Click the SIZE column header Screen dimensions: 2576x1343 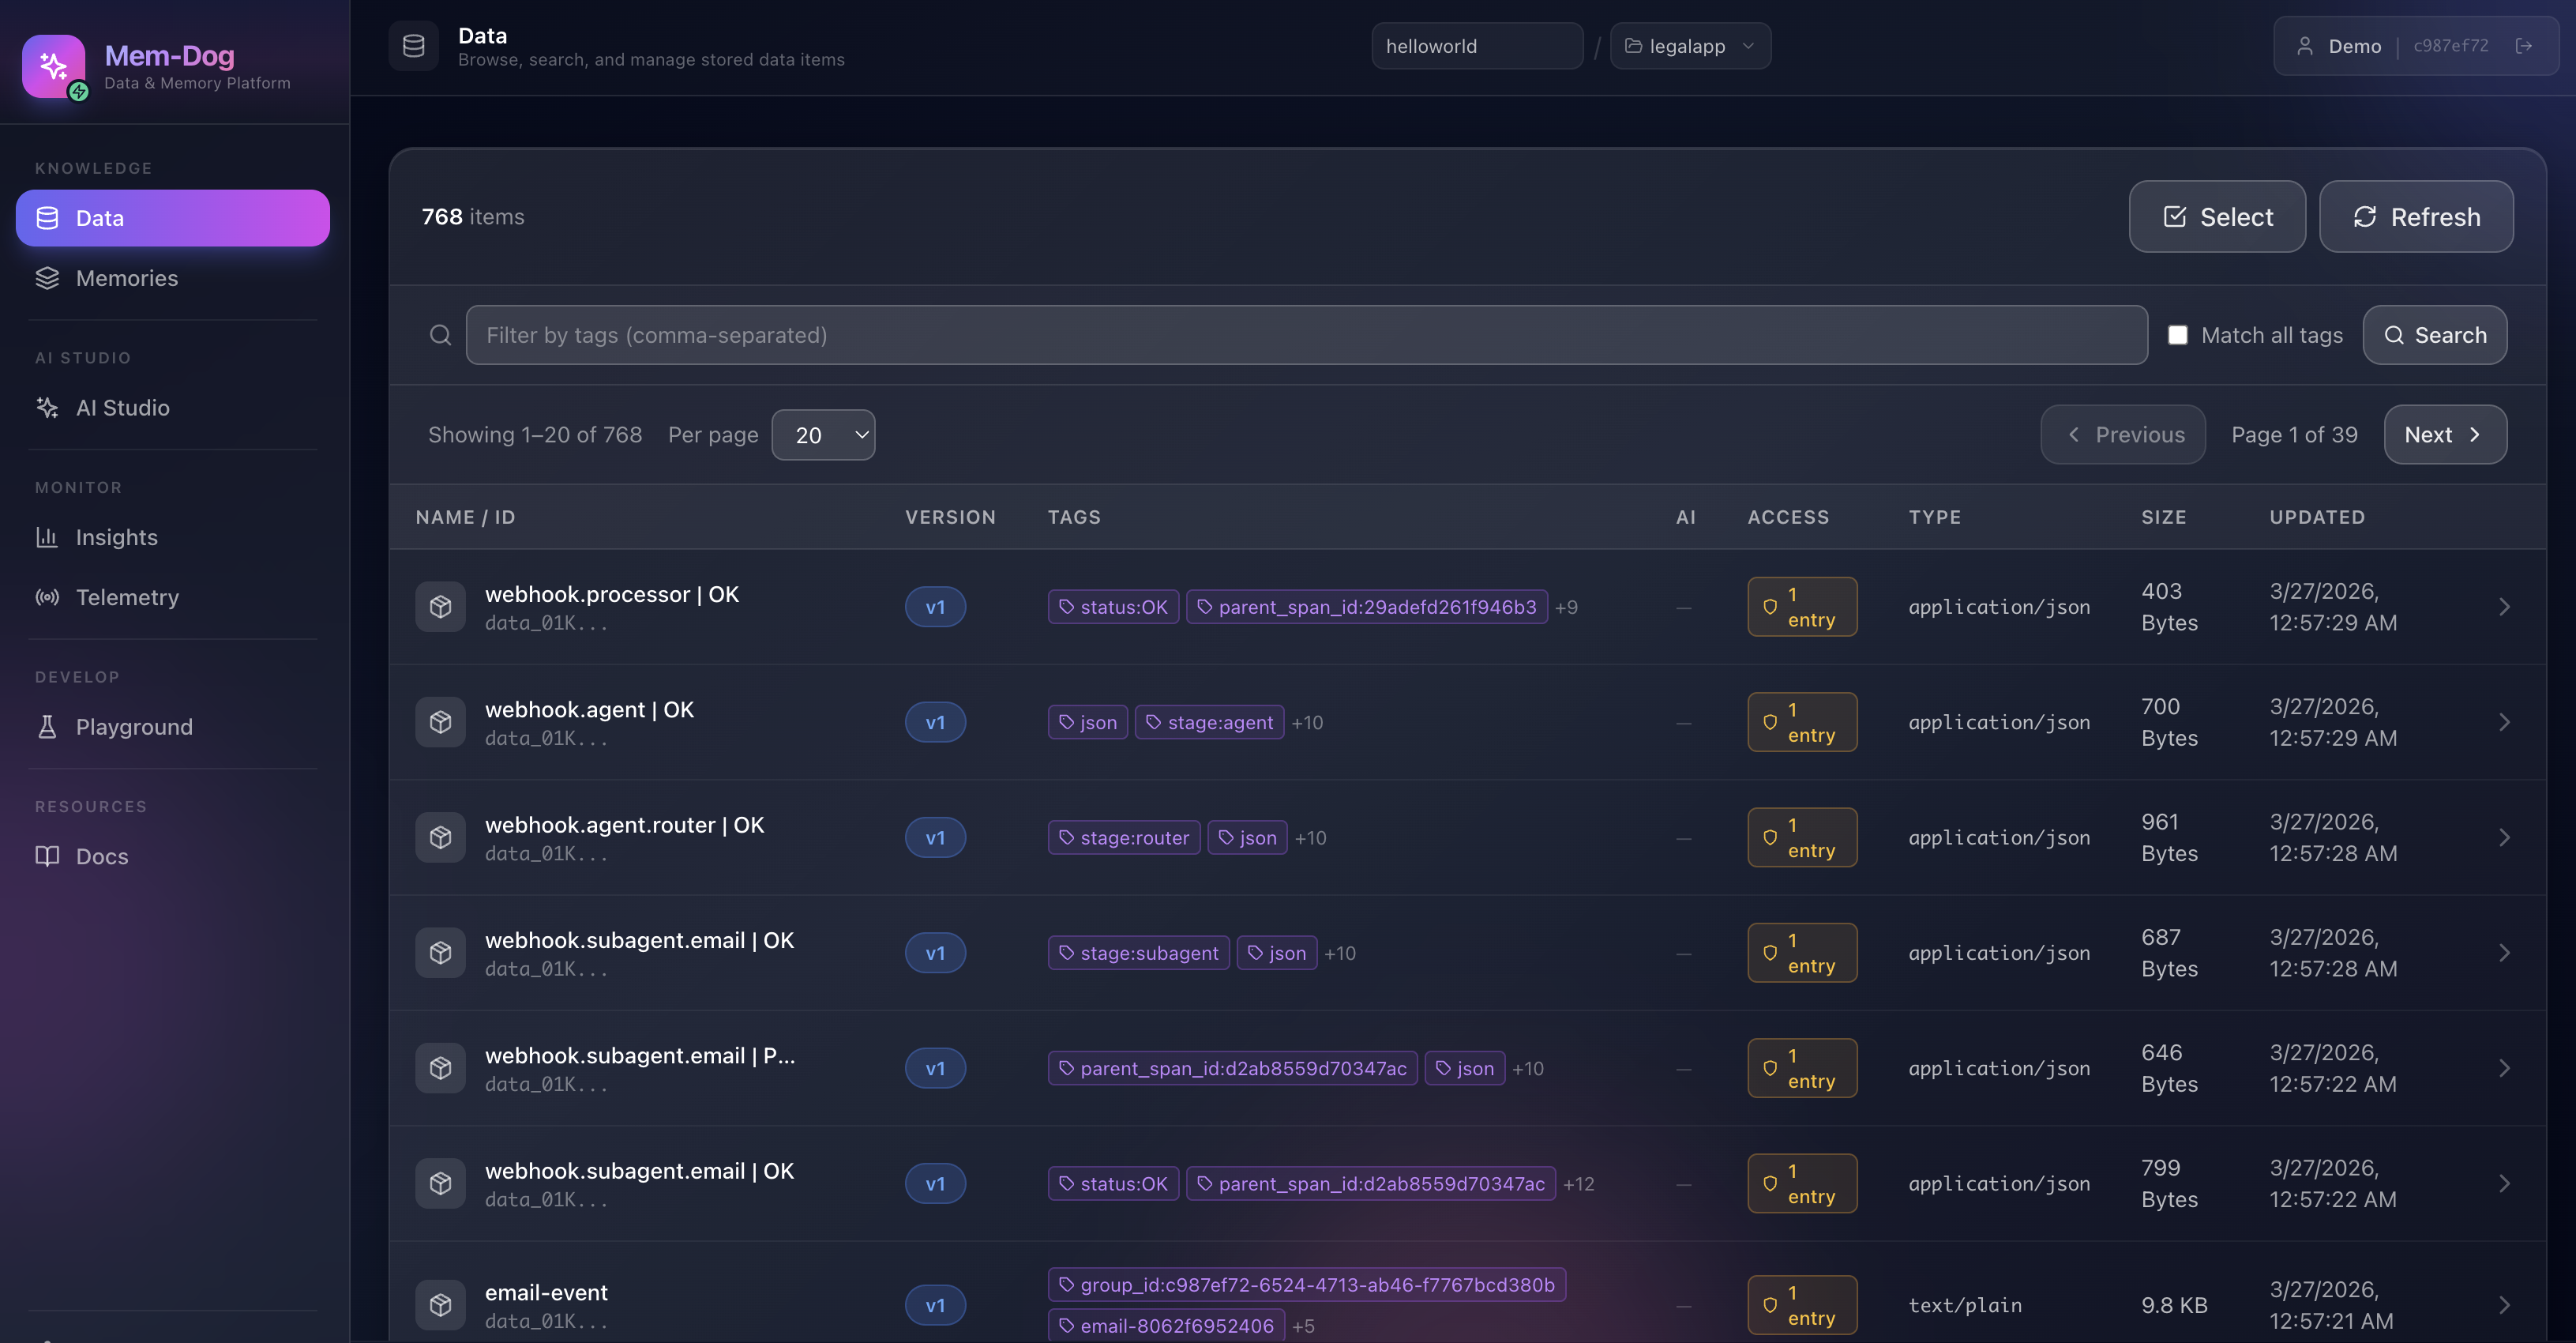click(2163, 517)
